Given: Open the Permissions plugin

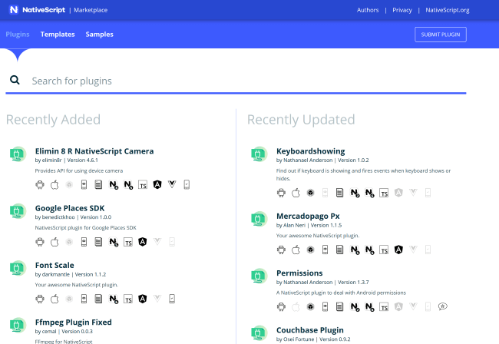Looking at the screenshot, I should point(299,273).
